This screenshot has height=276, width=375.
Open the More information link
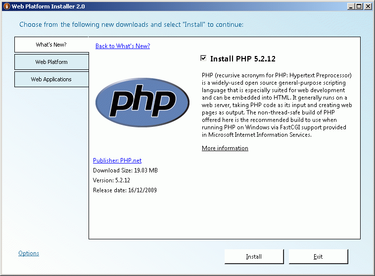tap(225, 148)
